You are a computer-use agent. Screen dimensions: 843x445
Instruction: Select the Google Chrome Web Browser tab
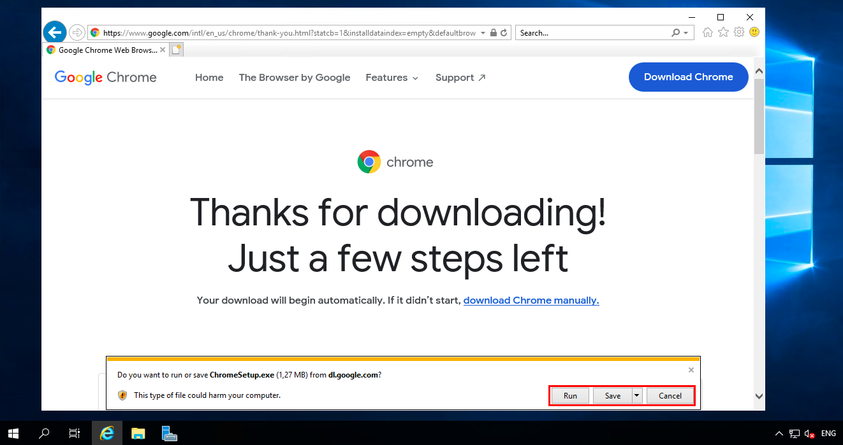[x=106, y=50]
